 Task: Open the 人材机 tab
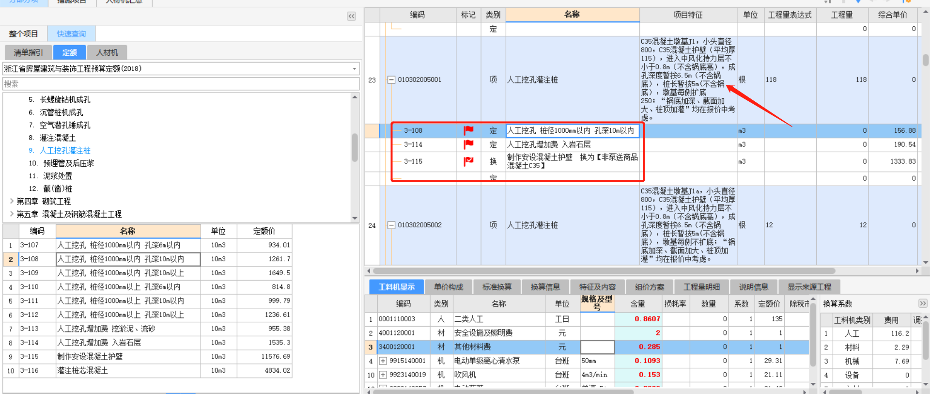[107, 52]
